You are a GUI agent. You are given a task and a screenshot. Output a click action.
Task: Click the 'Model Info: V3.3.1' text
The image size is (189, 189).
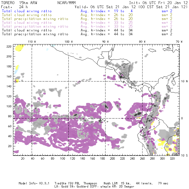click(34, 183)
